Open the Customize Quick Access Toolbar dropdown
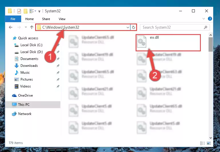This screenshot has height=152, width=220. click(x=39, y=11)
